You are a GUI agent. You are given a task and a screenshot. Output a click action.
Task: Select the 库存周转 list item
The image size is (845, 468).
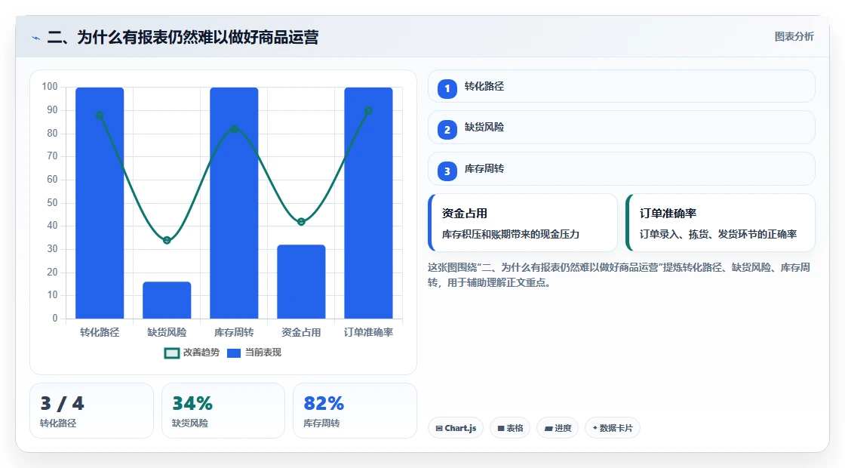622,169
